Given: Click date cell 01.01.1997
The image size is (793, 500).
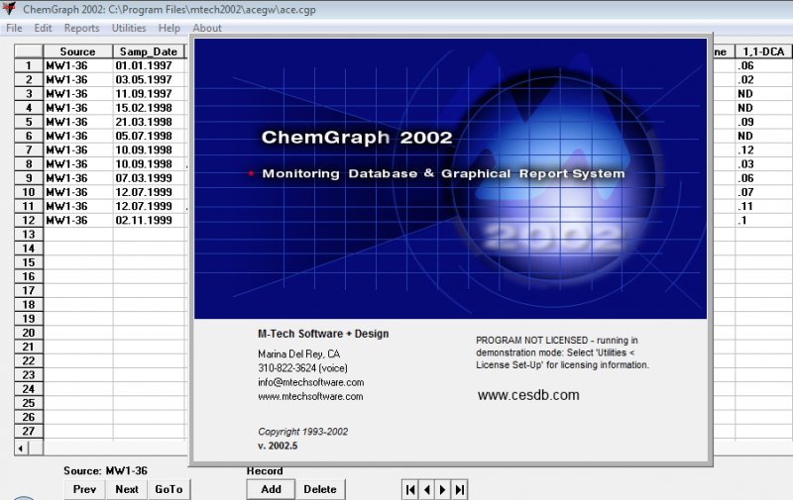Looking at the screenshot, I should pyautogui.click(x=150, y=65).
